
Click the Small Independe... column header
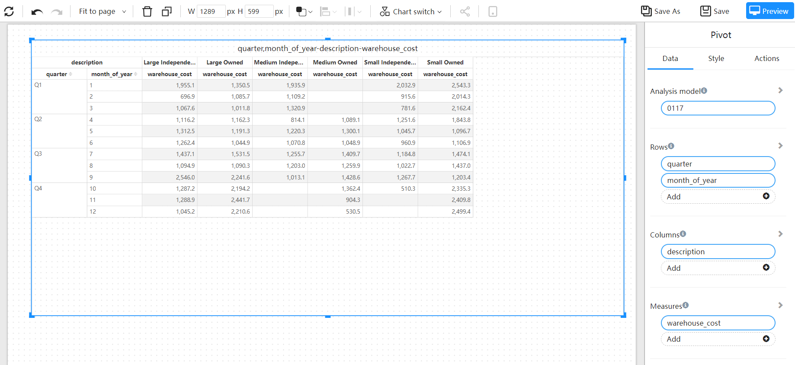(x=390, y=62)
